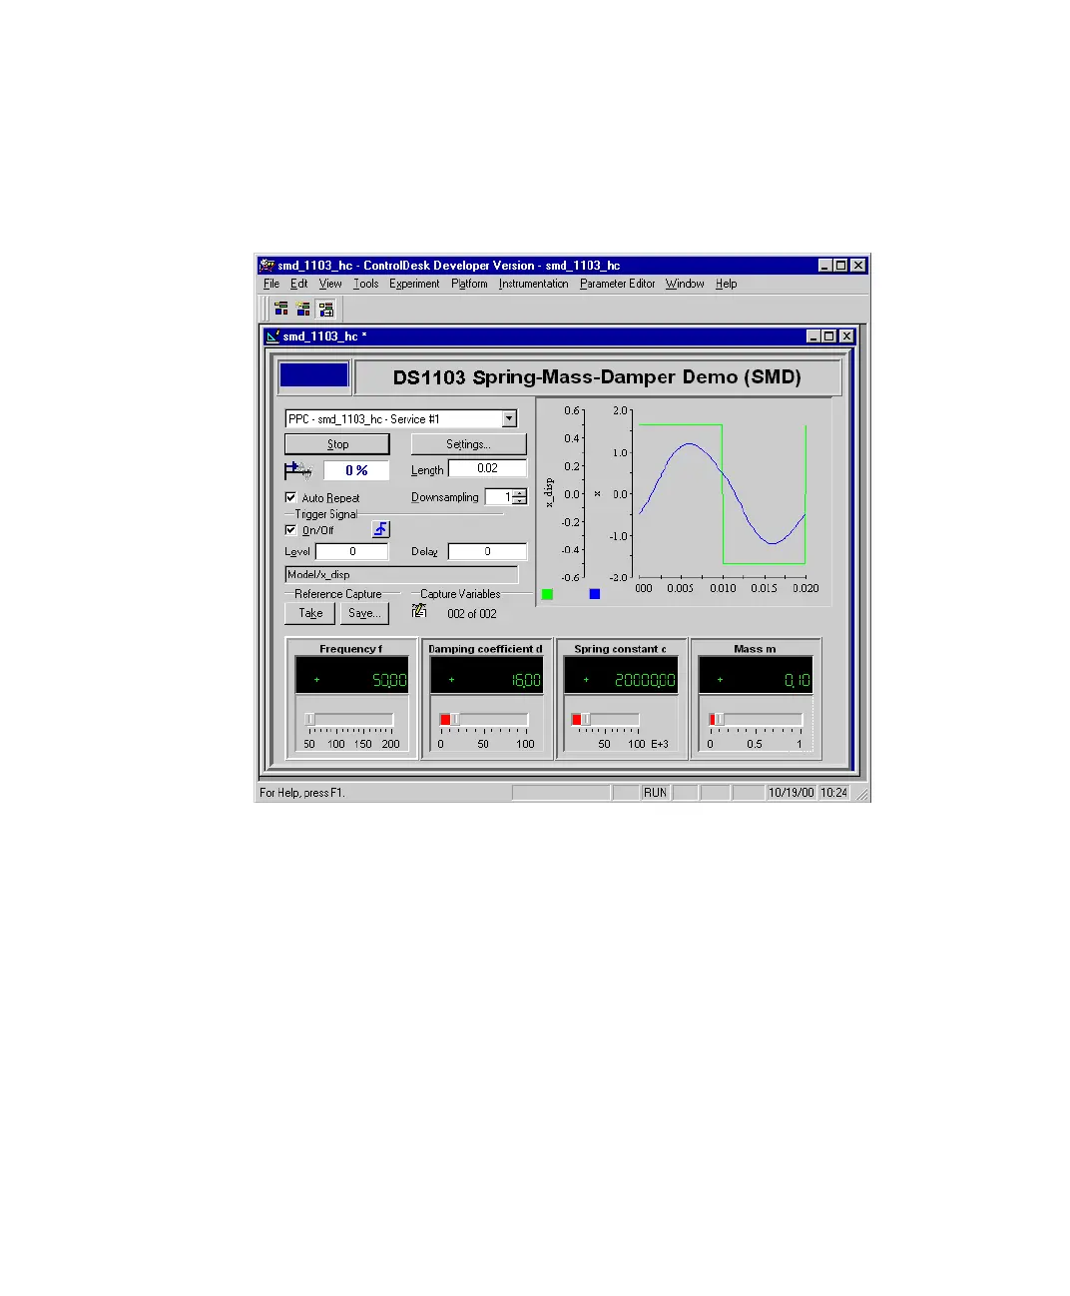
Task: Click the trigger Level input field
Action: pyautogui.click(x=351, y=551)
